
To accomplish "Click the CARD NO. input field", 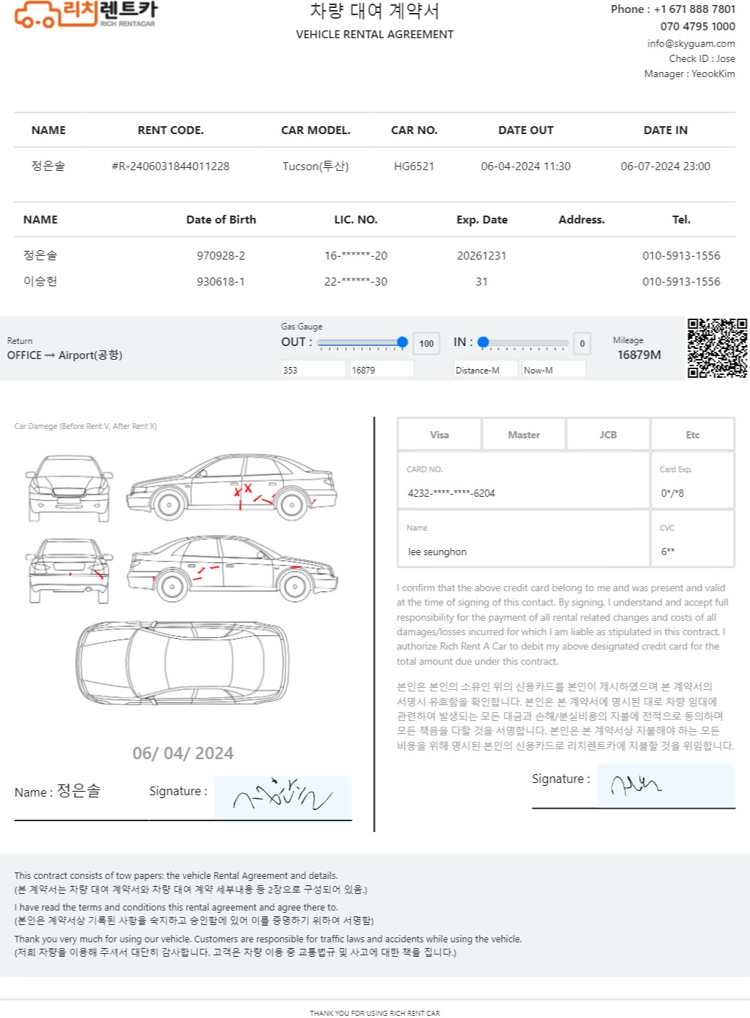I will pyautogui.click(x=523, y=493).
